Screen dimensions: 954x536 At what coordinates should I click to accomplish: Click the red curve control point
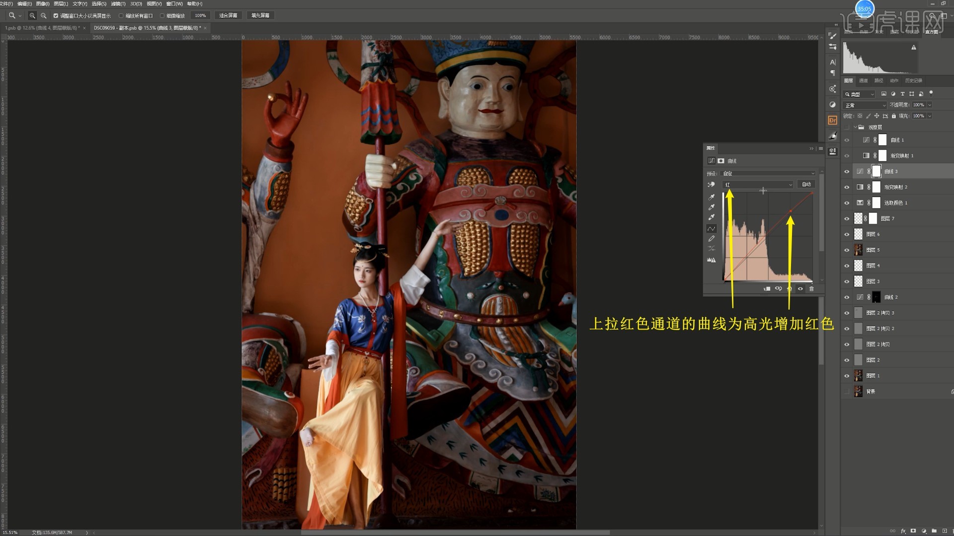791,211
